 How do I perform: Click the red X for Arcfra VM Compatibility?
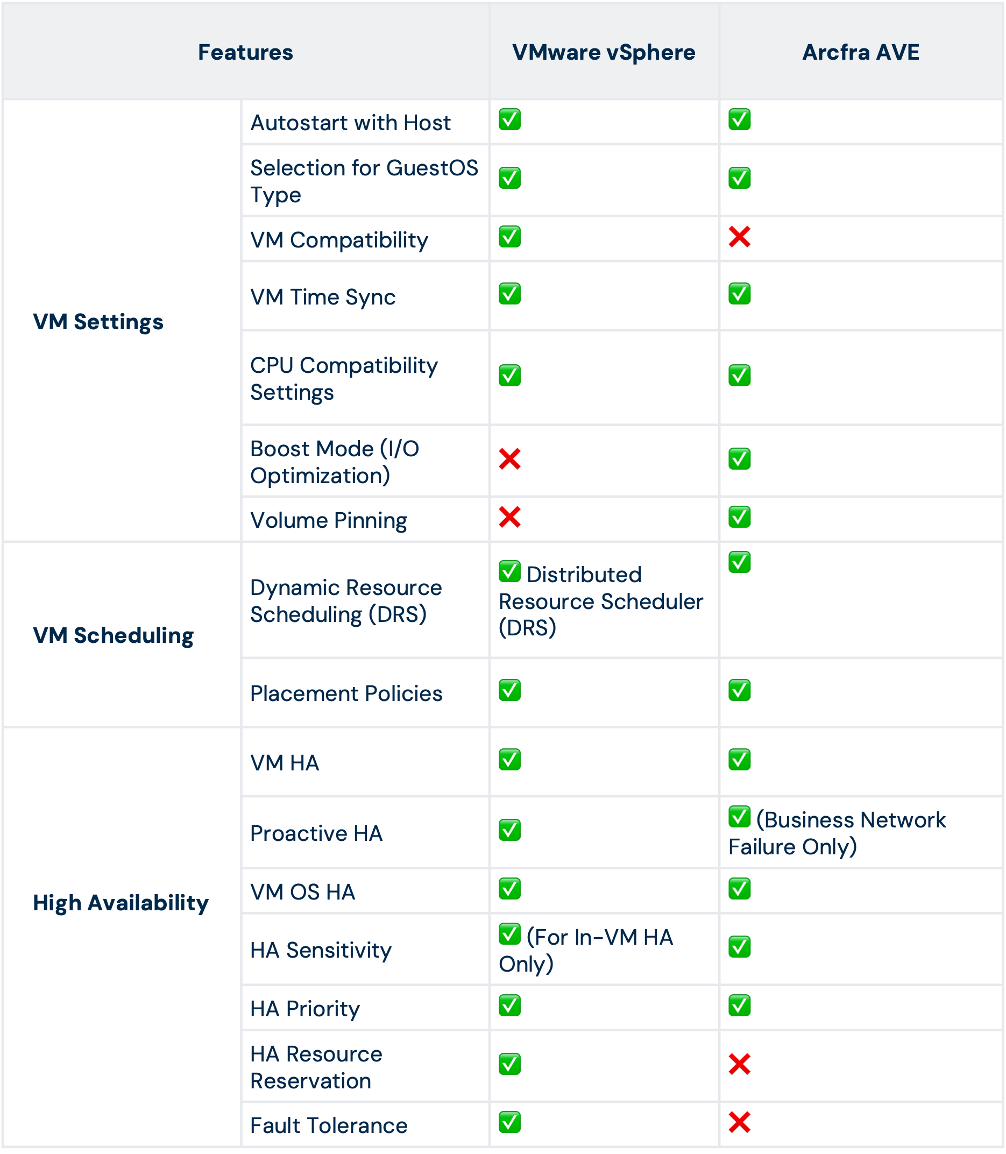(x=739, y=237)
